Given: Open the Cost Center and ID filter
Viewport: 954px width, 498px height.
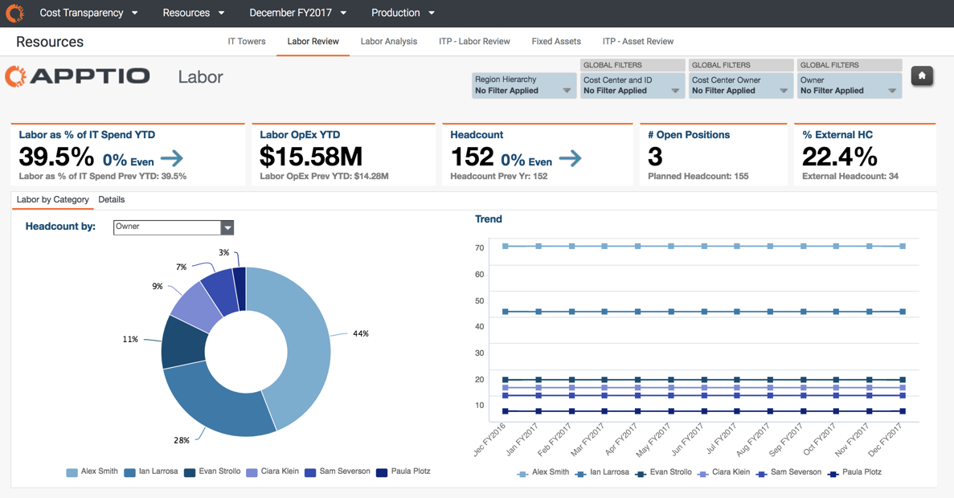Looking at the screenshot, I should 676,88.
